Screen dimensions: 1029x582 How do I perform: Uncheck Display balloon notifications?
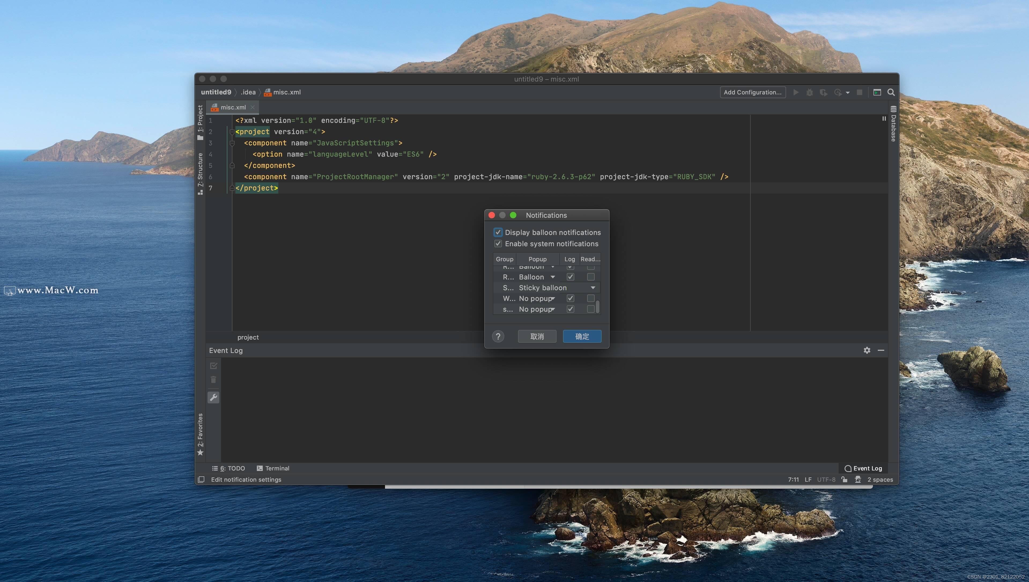pyautogui.click(x=498, y=232)
